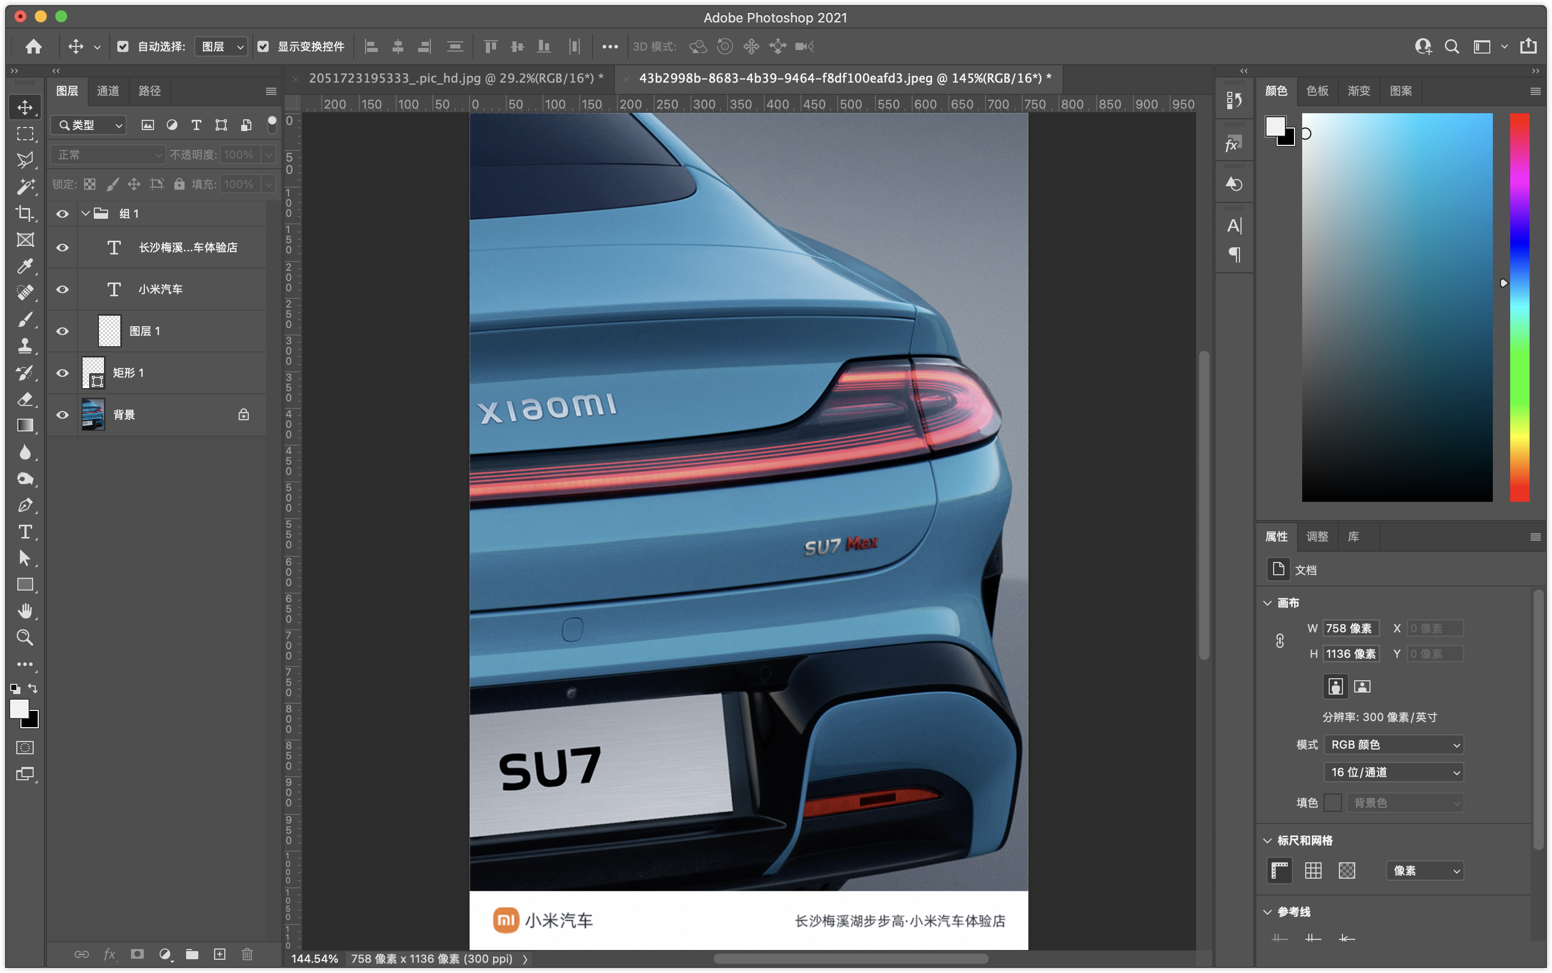This screenshot has height=973, width=1552.
Task: Select the Polygonal Lasso tool
Action: (x=25, y=160)
